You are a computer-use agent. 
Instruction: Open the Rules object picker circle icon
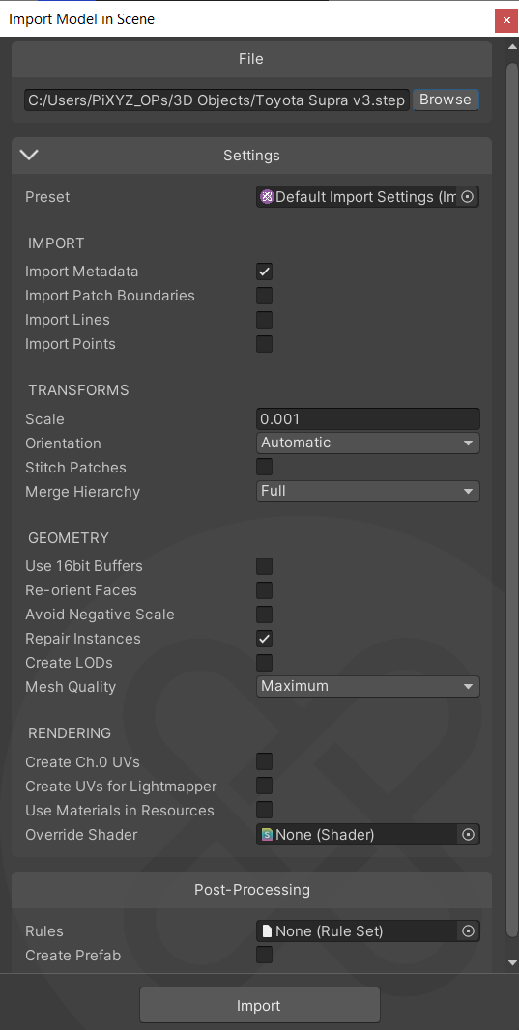(469, 930)
